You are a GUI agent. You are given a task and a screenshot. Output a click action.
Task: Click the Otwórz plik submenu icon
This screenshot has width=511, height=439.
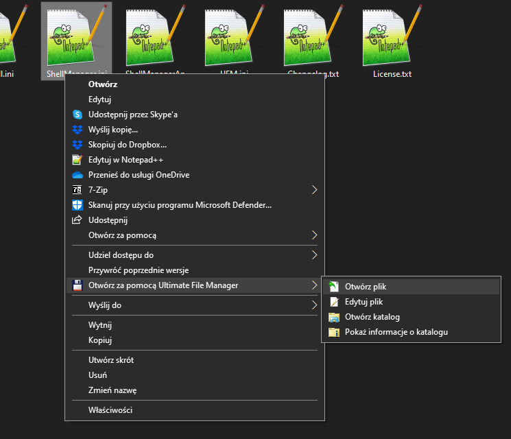pyautogui.click(x=334, y=287)
